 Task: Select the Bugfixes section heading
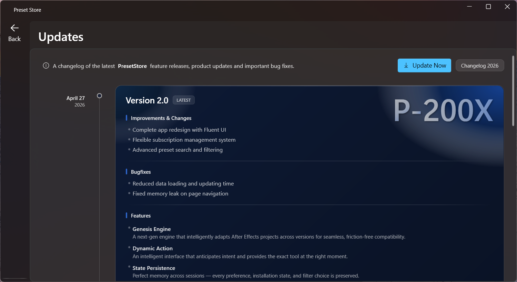[x=141, y=172]
